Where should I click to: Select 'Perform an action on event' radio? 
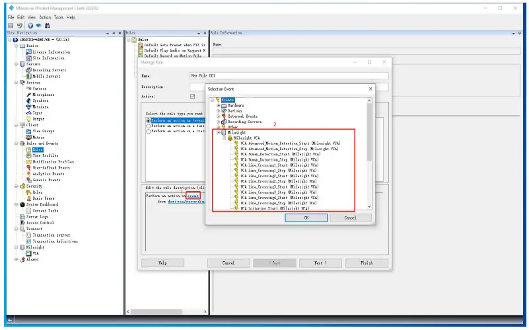tap(148, 120)
